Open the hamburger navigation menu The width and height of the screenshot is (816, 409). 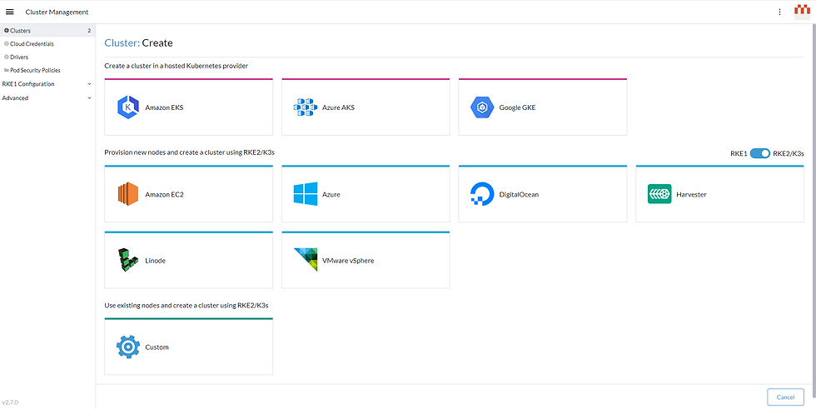click(x=10, y=12)
